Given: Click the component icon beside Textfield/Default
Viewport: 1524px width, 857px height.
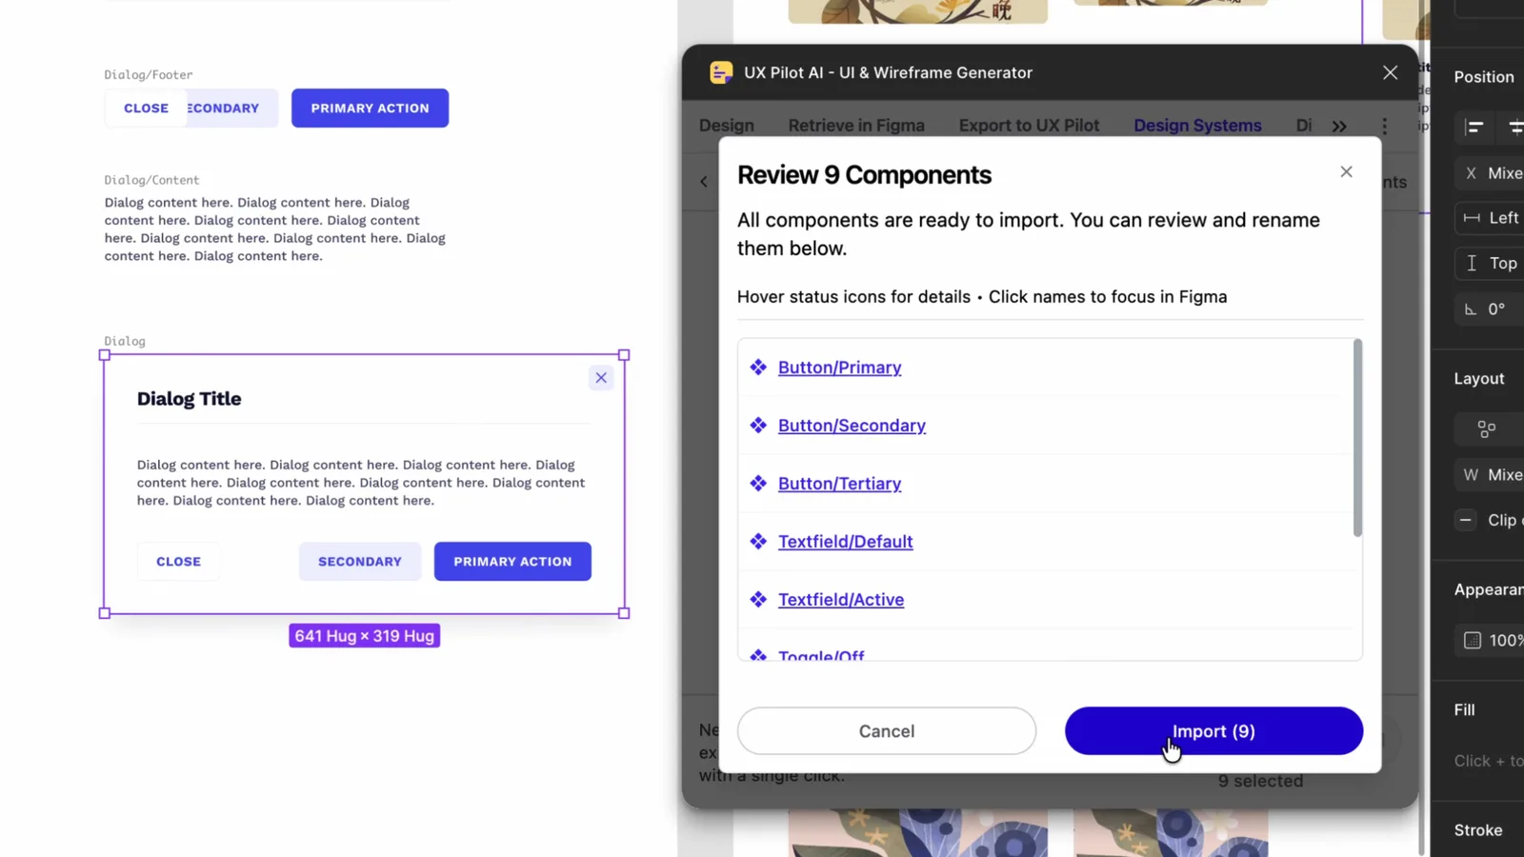Looking at the screenshot, I should tap(758, 541).
